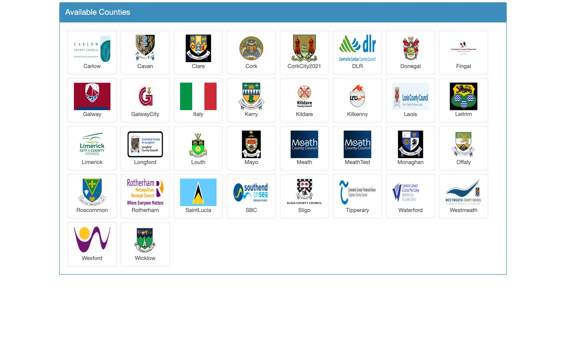Choose the Waterford council logo
Image resolution: width=566 pixels, height=354 pixels.
tap(410, 192)
